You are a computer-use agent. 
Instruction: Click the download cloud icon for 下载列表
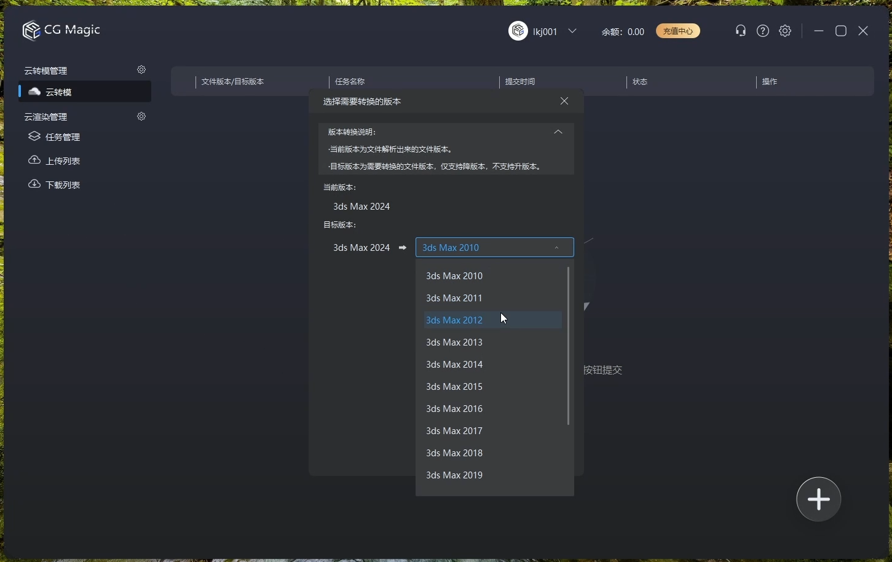click(x=35, y=184)
